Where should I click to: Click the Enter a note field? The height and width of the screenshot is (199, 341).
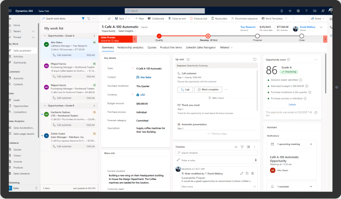pyautogui.click(x=216, y=160)
